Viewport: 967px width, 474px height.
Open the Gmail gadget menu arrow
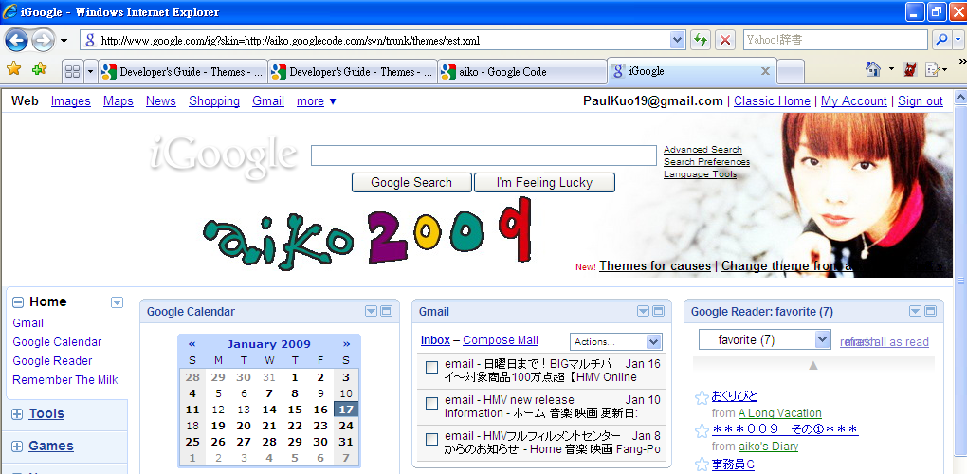tap(643, 311)
